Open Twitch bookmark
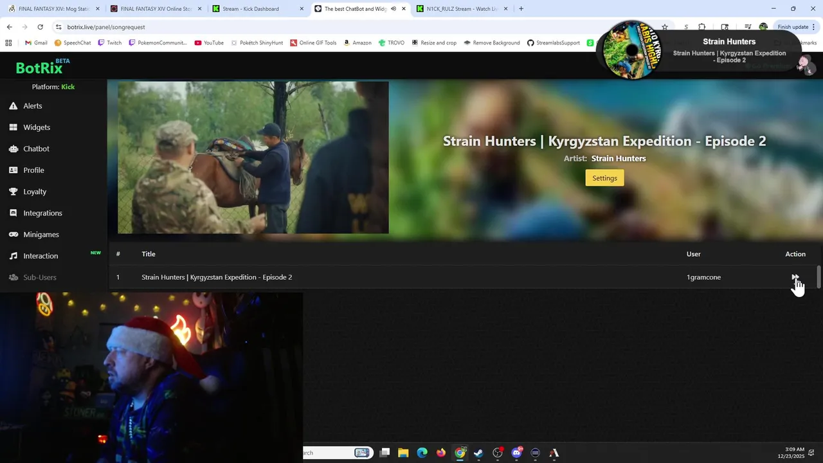Image resolution: width=823 pixels, height=463 pixels. (109, 43)
